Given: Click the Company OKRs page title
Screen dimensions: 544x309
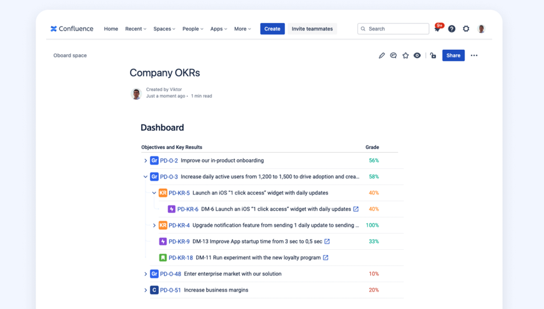Looking at the screenshot, I should (x=165, y=73).
